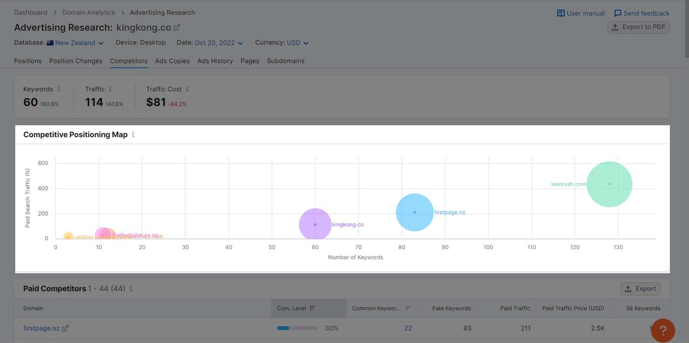689x343 pixels.
Task: Switch to the Ads Copies tab
Action: tap(173, 61)
